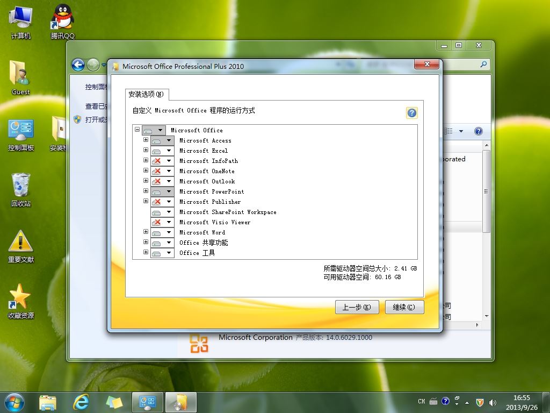
Task: Open the 收藏资源 star desktop icon
Action: pos(21,301)
